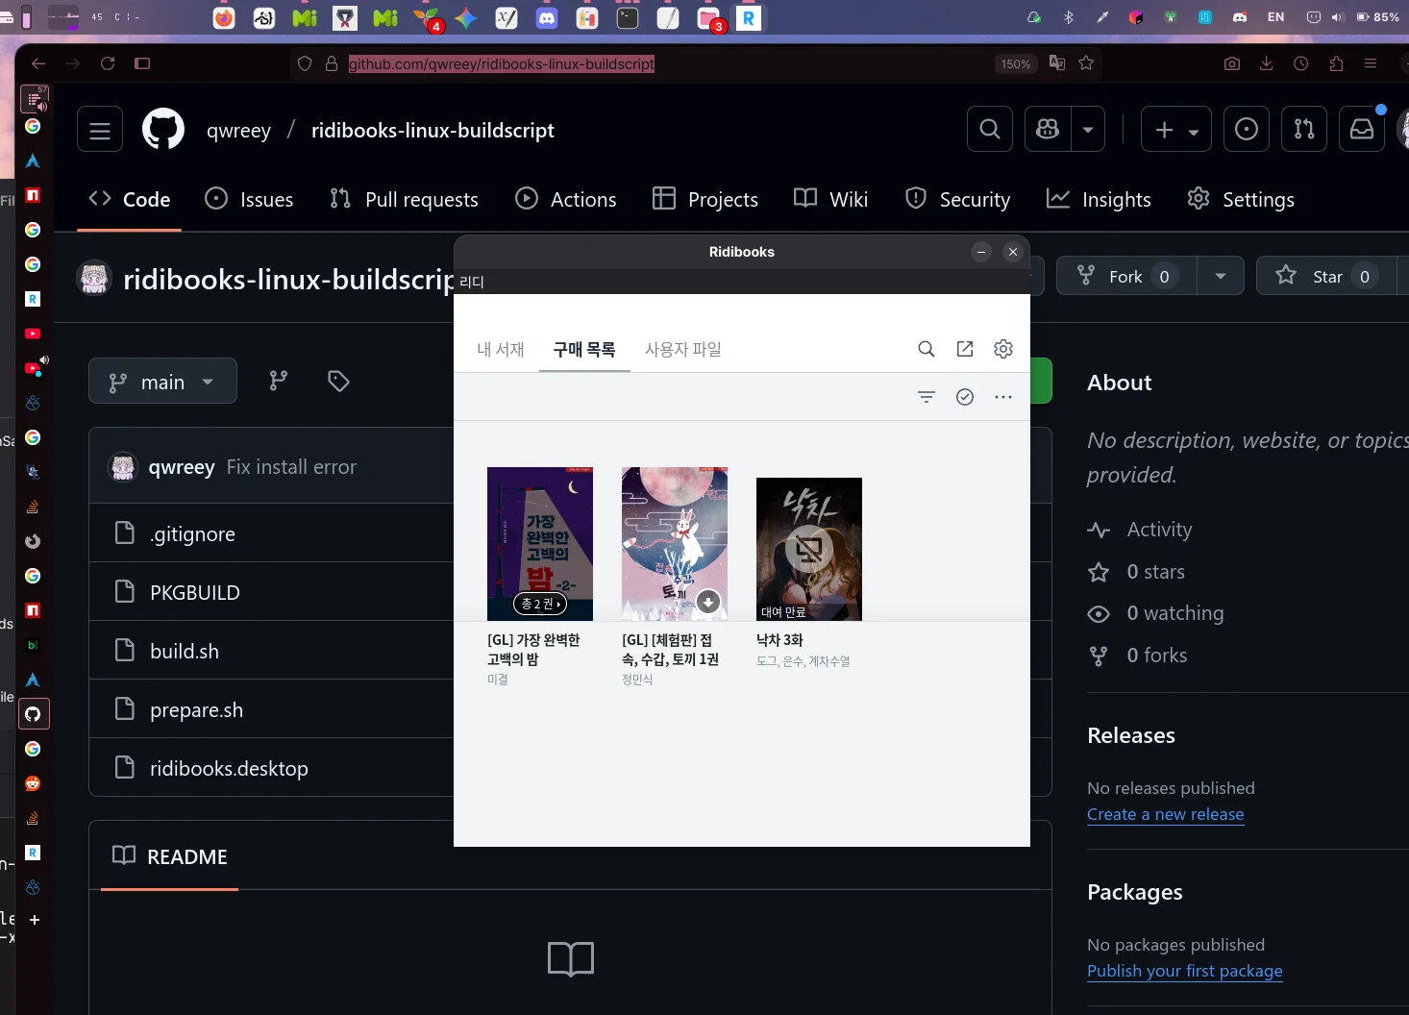Image resolution: width=1409 pixels, height=1015 pixels.
Task: Open the tags icon next to branches
Action: pos(338,382)
